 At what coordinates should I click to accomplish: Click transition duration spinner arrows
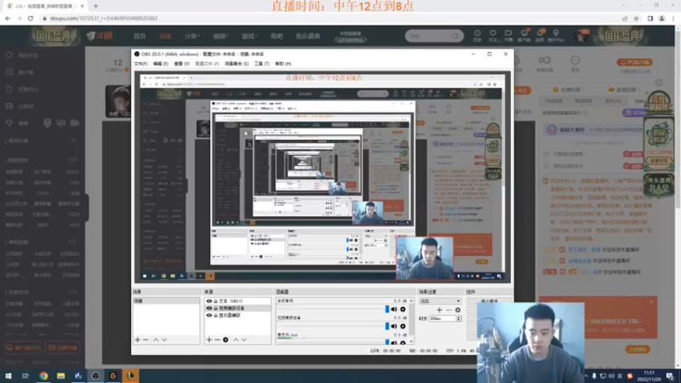tap(459, 318)
